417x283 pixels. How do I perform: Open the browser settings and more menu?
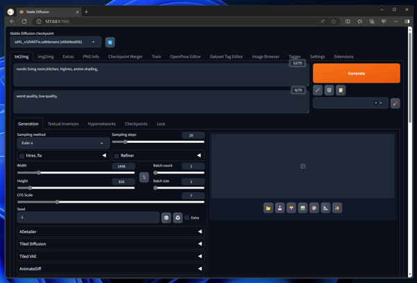point(395,22)
